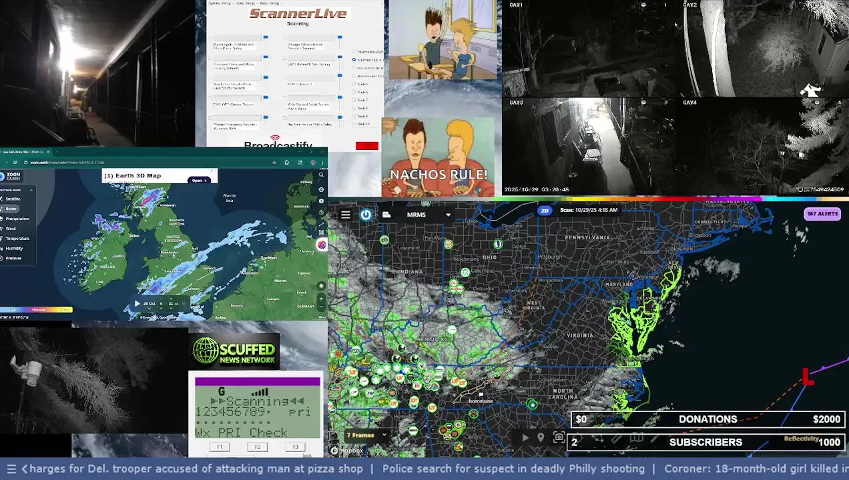The width and height of the screenshot is (849, 480).
Task: Click the layers icon beside MRMS
Action: pos(386,215)
